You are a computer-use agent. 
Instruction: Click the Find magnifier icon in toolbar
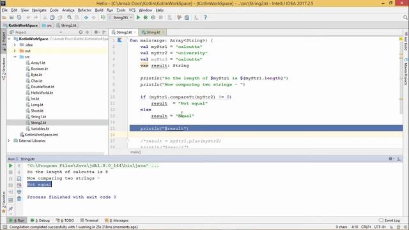coord(70,17)
